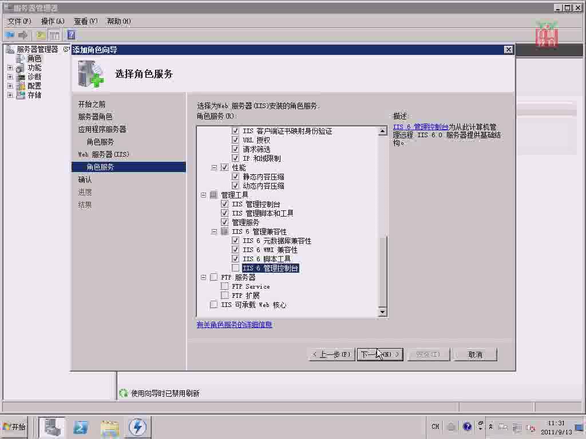Expand the 功能 node in left tree
This screenshot has width=586, height=439.
tap(10, 68)
